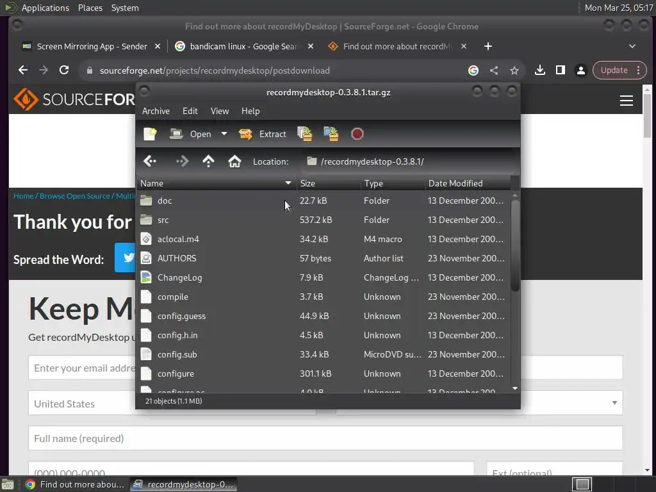Sort by the Size column header
Screen dimensions: 656x492
point(329,183)
